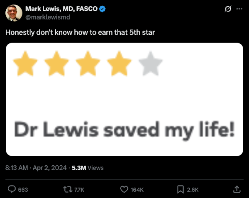Click the 663 replies count

pos(23,190)
